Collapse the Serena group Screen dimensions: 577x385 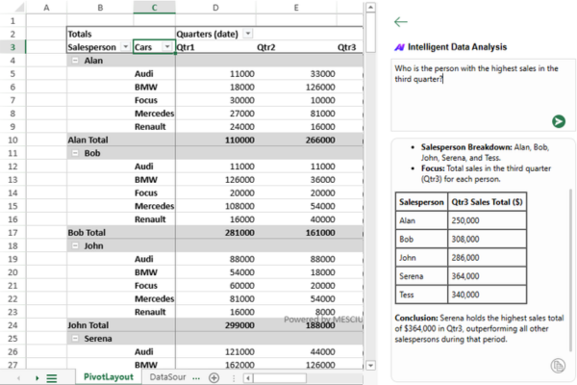75,338
